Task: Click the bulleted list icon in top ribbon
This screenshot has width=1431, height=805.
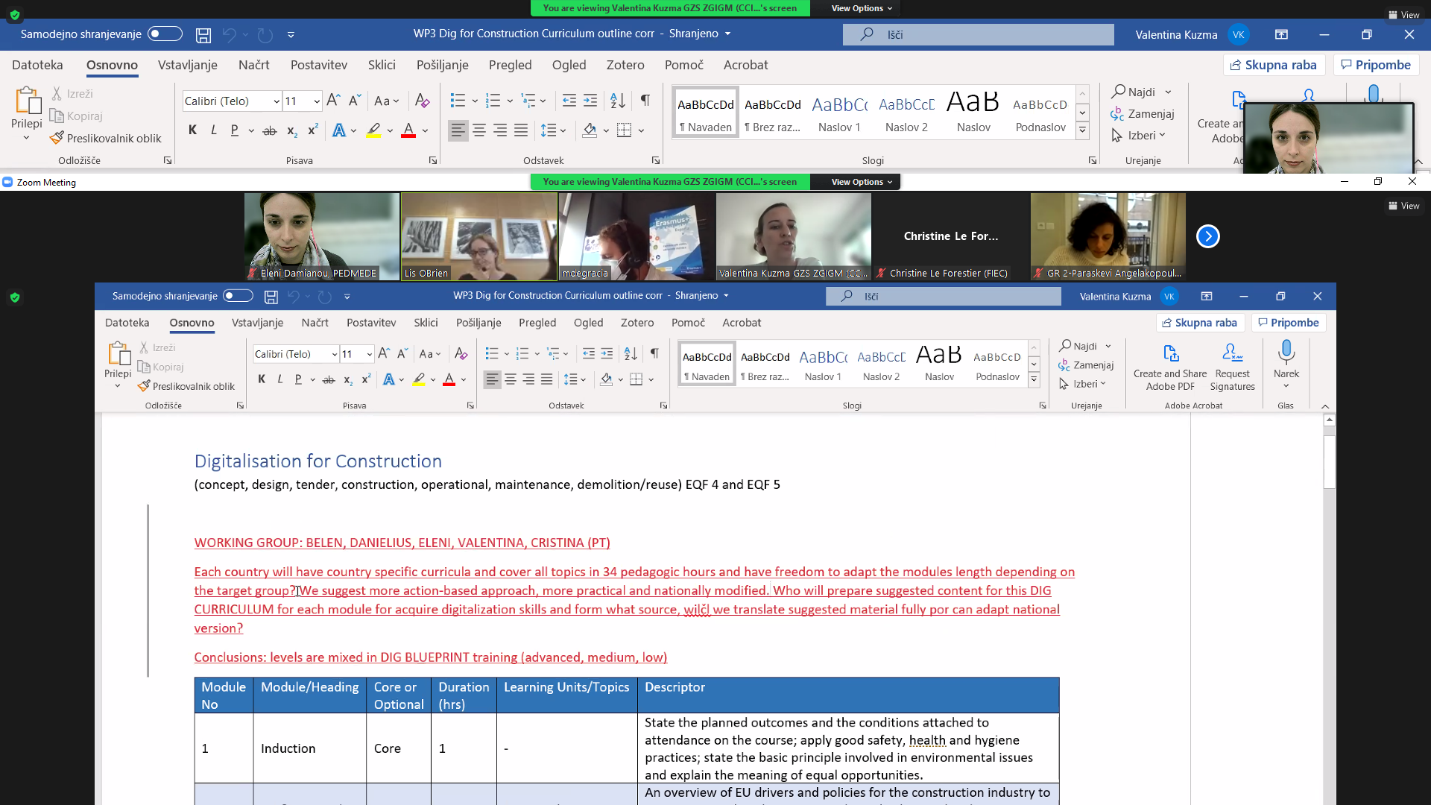Action: click(458, 101)
